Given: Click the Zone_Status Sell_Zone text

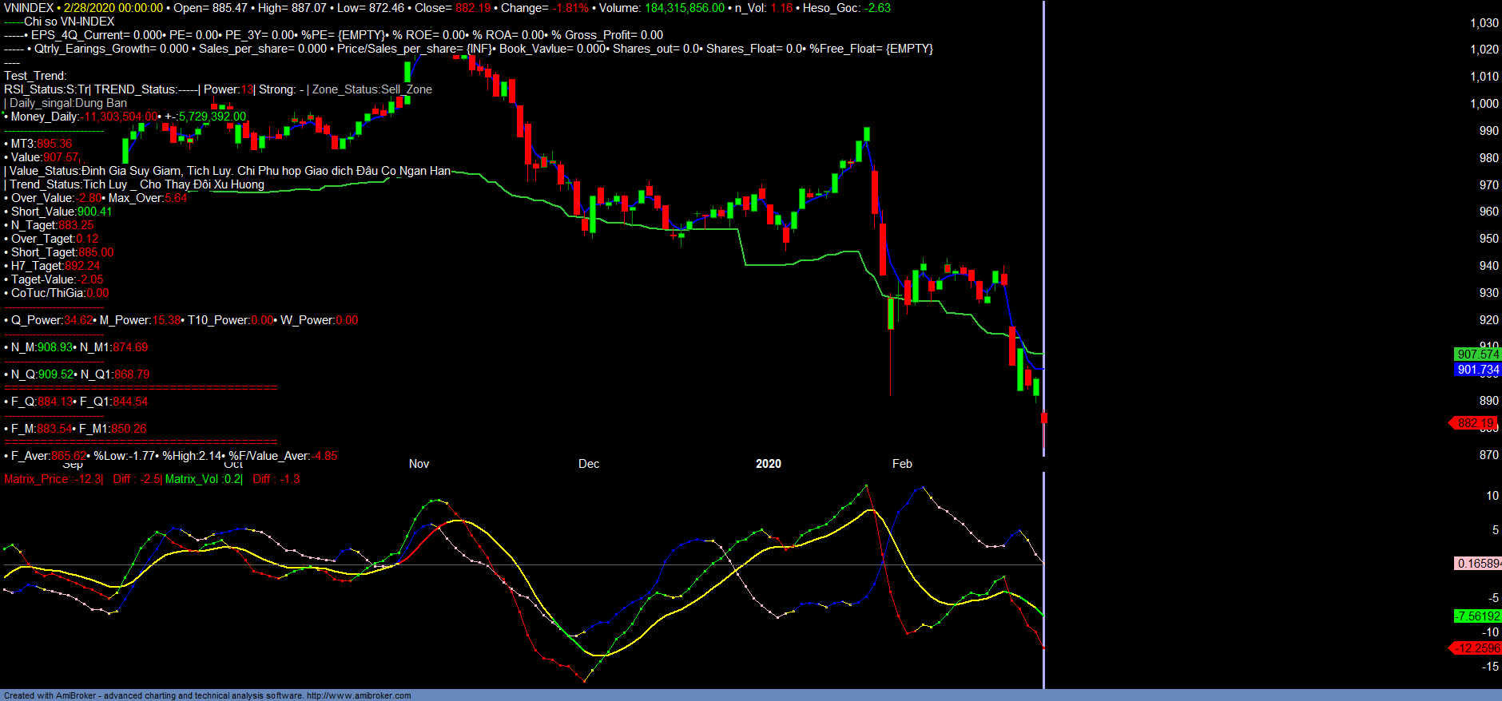Looking at the screenshot, I should coord(372,89).
